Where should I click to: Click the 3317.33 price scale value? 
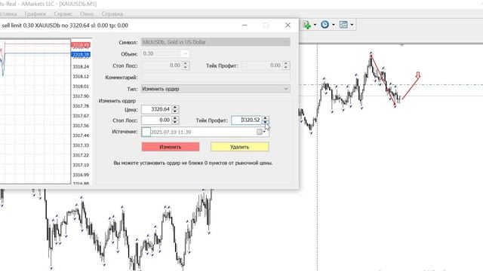tap(81, 145)
